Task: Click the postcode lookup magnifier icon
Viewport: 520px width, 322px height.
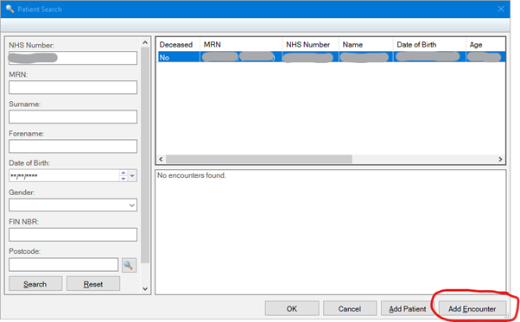Action: [129, 265]
